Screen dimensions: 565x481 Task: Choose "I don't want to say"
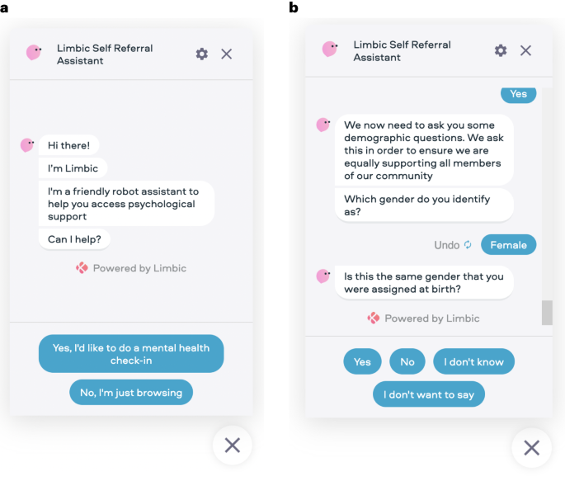tap(429, 394)
